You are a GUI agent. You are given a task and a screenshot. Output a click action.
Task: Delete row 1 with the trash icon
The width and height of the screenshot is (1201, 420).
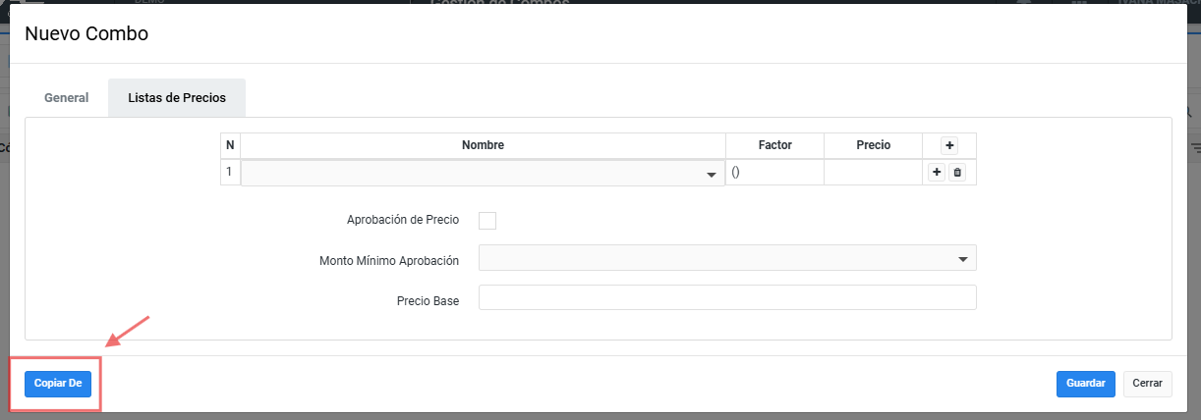point(958,173)
